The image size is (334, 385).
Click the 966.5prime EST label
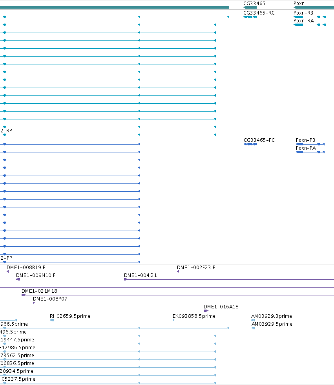(x=14, y=324)
